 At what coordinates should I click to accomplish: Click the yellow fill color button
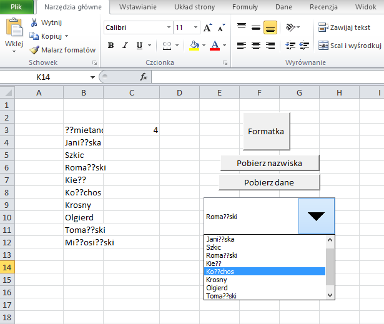coord(194,46)
